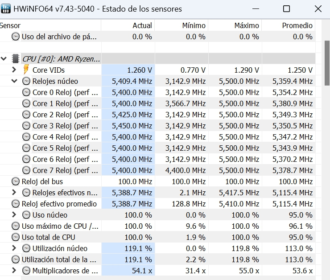
Task: Click clock icon of Core 2 Reloj row
Action: point(26,115)
